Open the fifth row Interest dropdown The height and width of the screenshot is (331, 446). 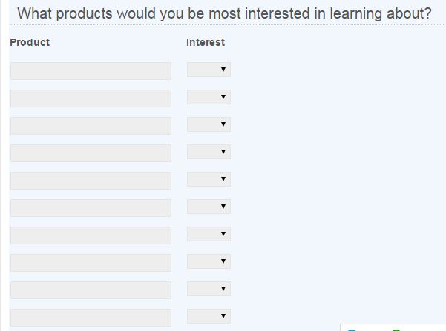point(209,179)
